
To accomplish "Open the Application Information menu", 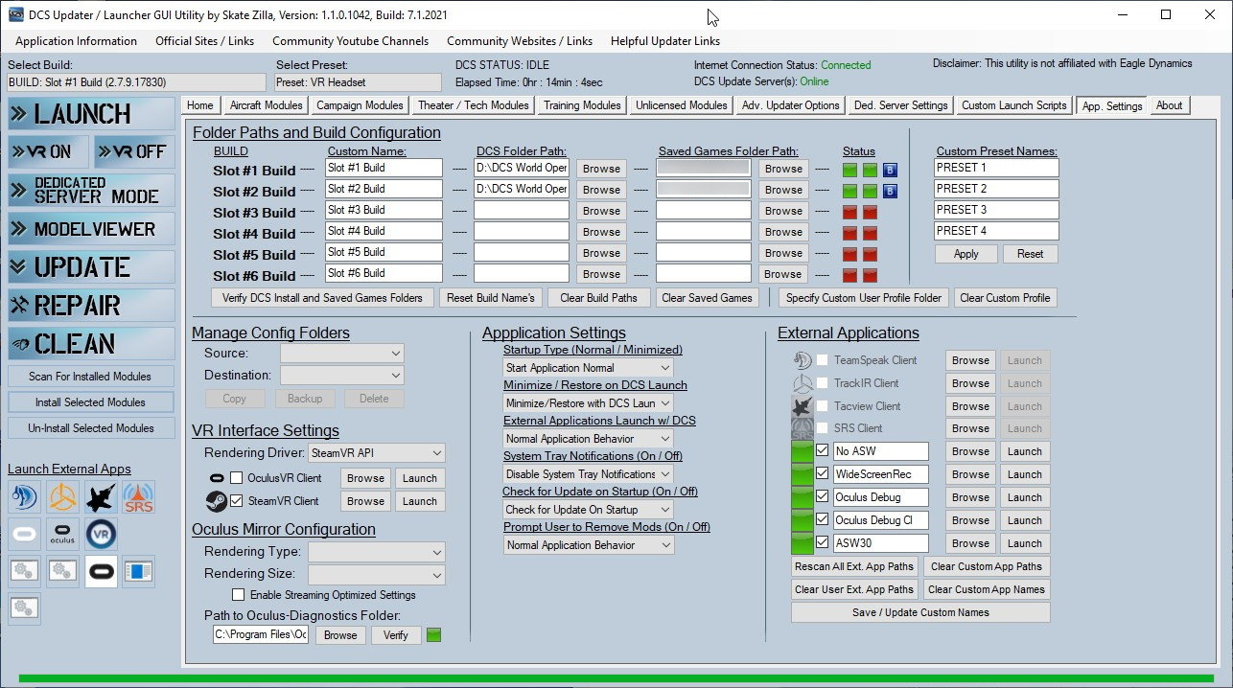I will [76, 41].
